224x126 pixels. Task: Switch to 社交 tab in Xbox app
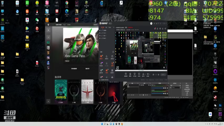(x=64, y=25)
